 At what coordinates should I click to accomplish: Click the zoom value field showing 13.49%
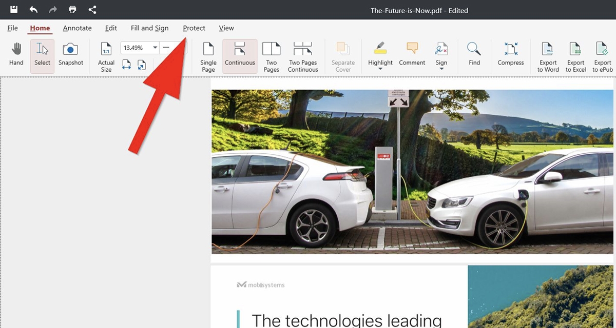(x=136, y=48)
